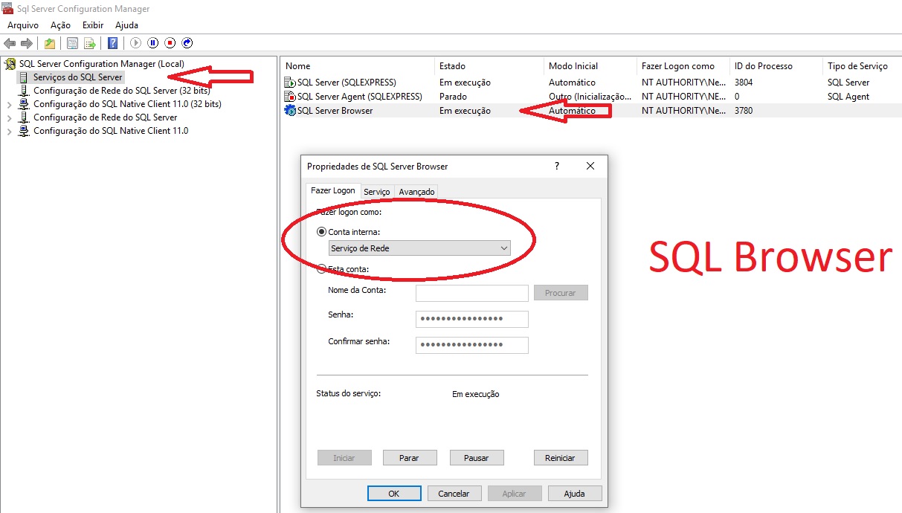Image resolution: width=902 pixels, height=513 pixels.
Task: Click the Parado status of SQL Server Agent
Action: click(x=454, y=97)
